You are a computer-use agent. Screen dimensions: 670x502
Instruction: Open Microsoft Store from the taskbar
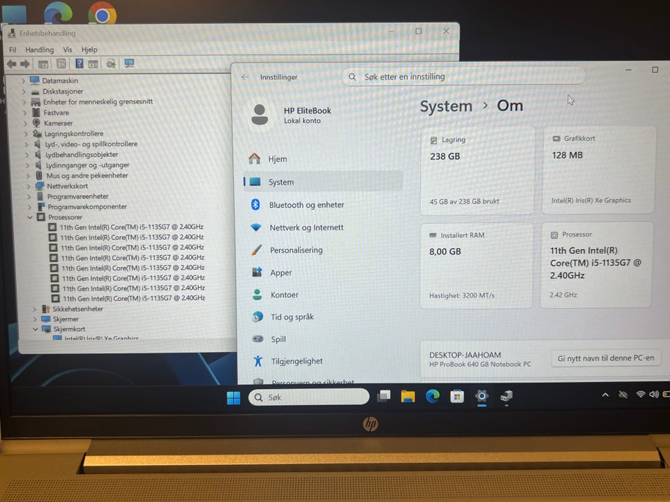coord(456,397)
